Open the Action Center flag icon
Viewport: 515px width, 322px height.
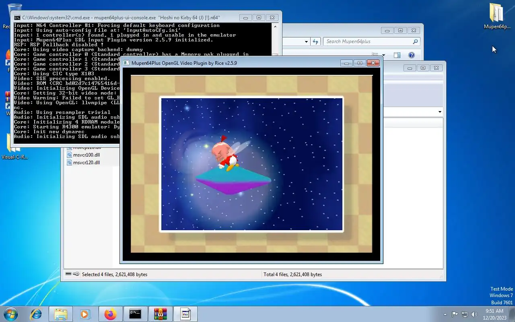click(455, 314)
